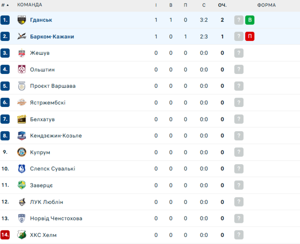Click the green В form badge

(x=250, y=20)
